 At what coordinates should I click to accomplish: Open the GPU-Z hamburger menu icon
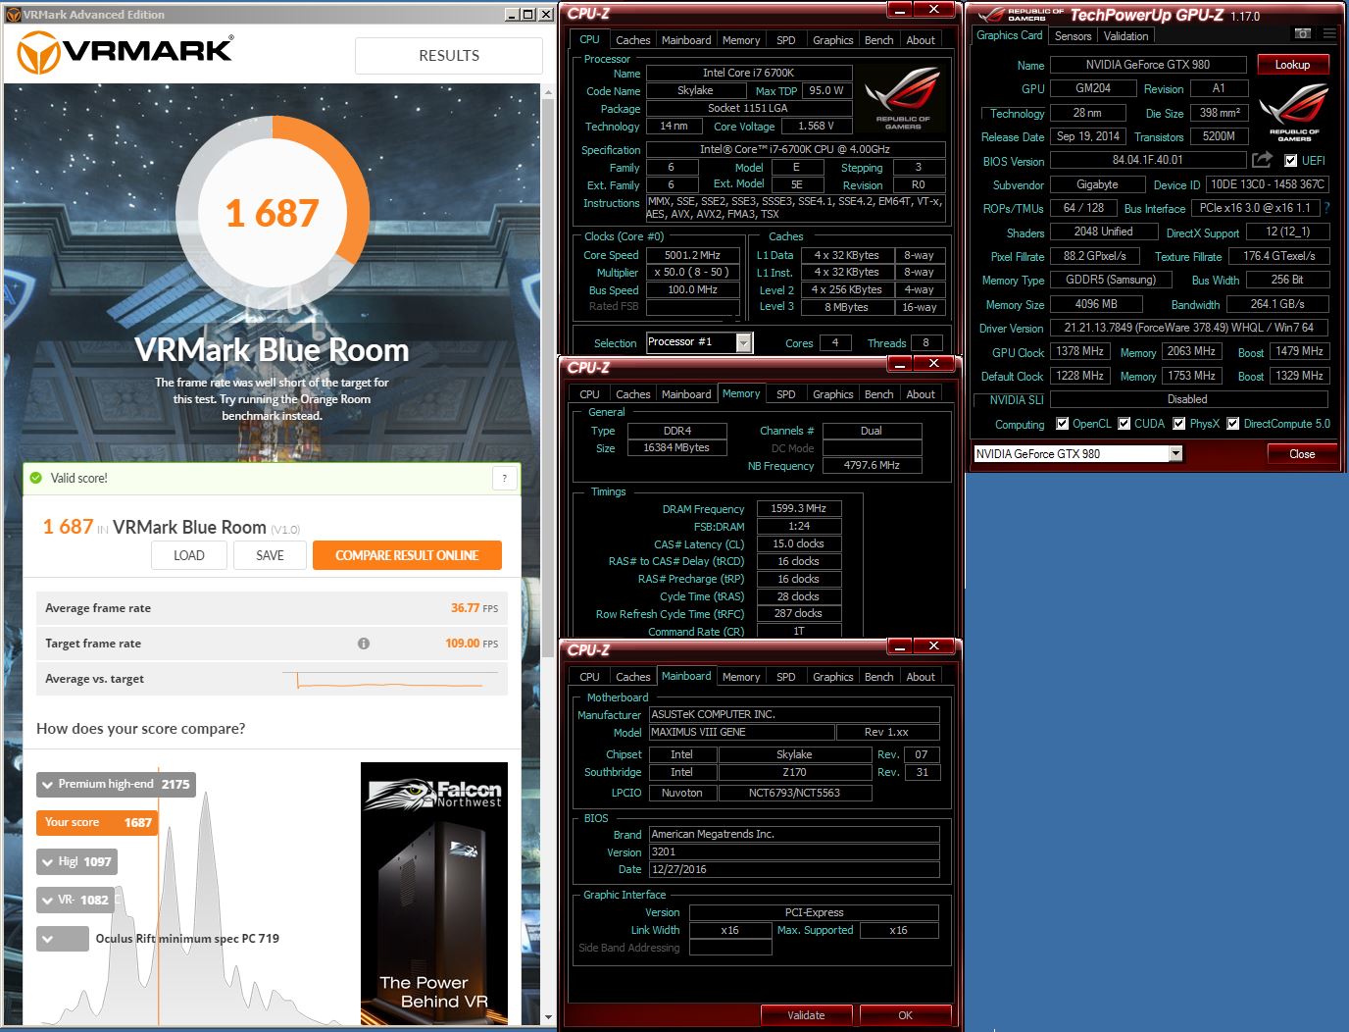[x=1329, y=33]
